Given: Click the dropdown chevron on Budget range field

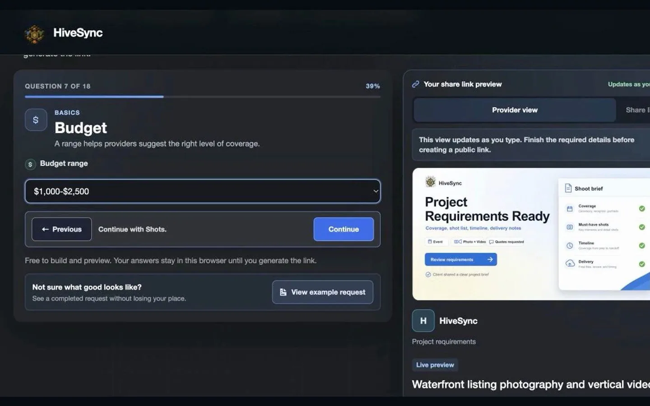Looking at the screenshot, I should click(x=376, y=191).
